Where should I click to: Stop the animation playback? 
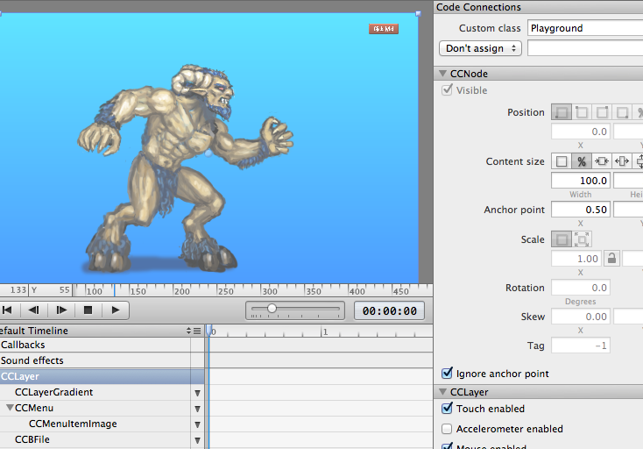(x=88, y=310)
